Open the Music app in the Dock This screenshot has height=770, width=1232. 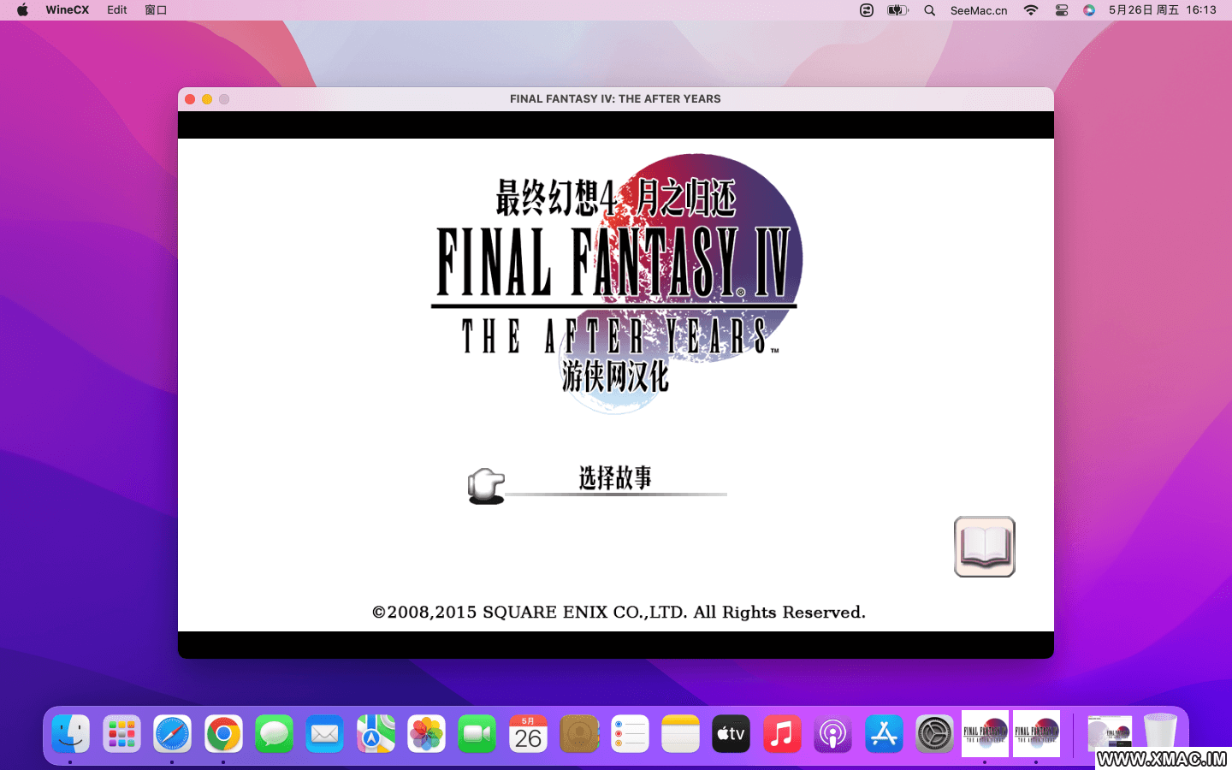point(782,734)
